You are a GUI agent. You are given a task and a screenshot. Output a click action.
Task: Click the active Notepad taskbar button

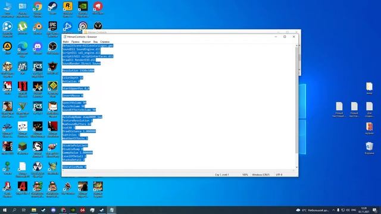click(x=111, y=210)
